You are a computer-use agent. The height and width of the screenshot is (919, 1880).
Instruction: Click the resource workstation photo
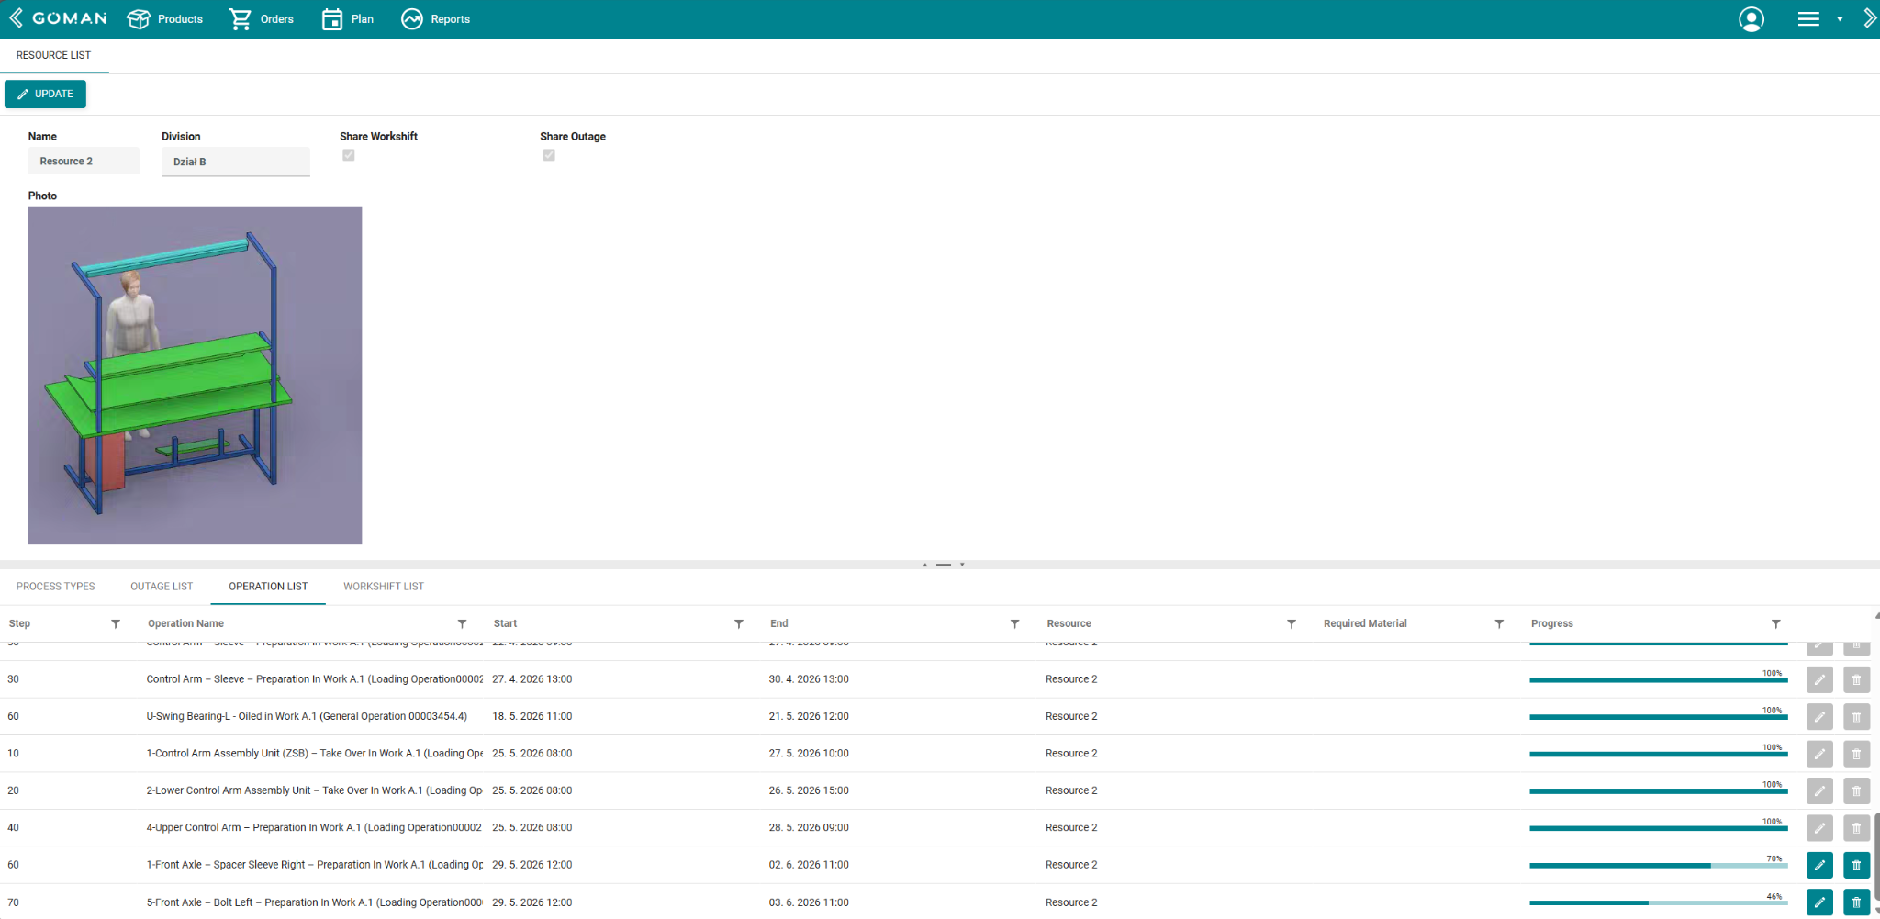click(x=195, y=375)
